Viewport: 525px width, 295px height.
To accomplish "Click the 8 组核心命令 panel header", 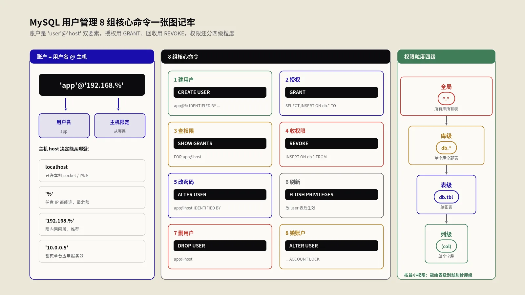I will [276, 57].
